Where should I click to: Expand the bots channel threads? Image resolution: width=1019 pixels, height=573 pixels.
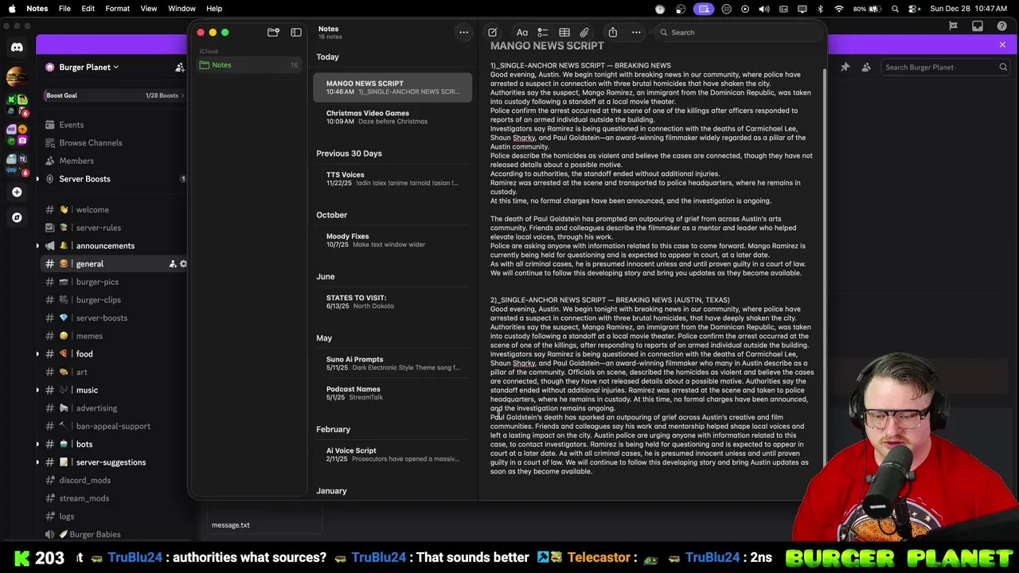click(37, 445)
